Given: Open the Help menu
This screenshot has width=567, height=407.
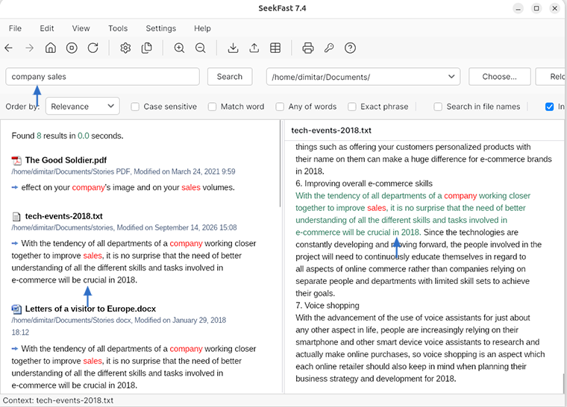Looking at the screenshot, I should coord(202,28).
